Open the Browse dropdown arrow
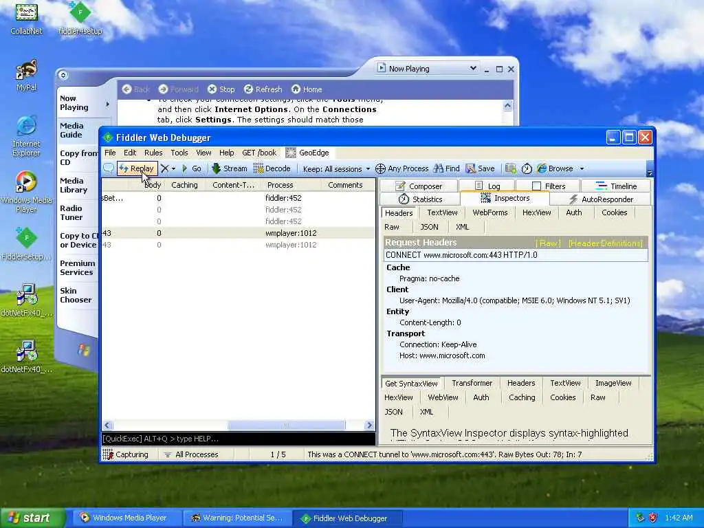 582,169
